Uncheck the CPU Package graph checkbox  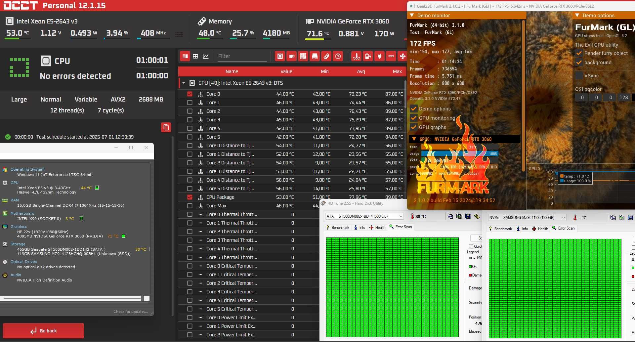tap(190, 197)
